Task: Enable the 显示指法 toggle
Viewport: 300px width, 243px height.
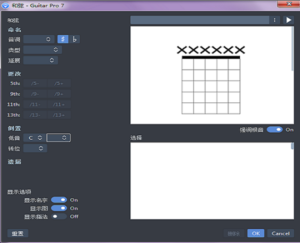Action: point(59,216)
